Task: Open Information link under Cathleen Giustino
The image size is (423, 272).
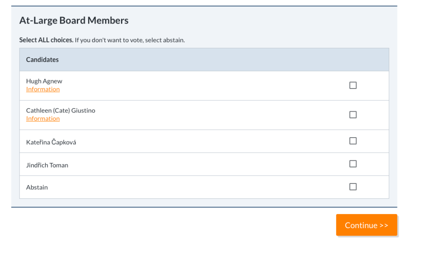Action: click(43, 119)
